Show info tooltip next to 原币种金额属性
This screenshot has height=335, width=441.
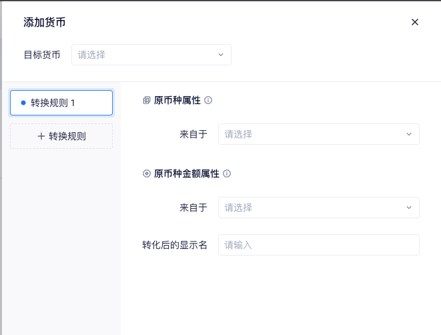point(227,174)
